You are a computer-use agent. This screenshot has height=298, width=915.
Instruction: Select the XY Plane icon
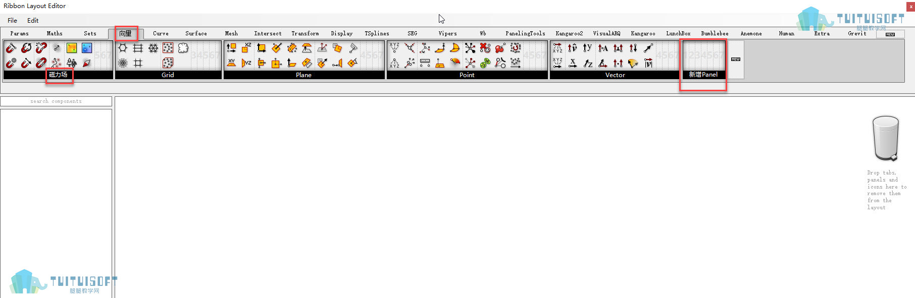pos(231,63)
